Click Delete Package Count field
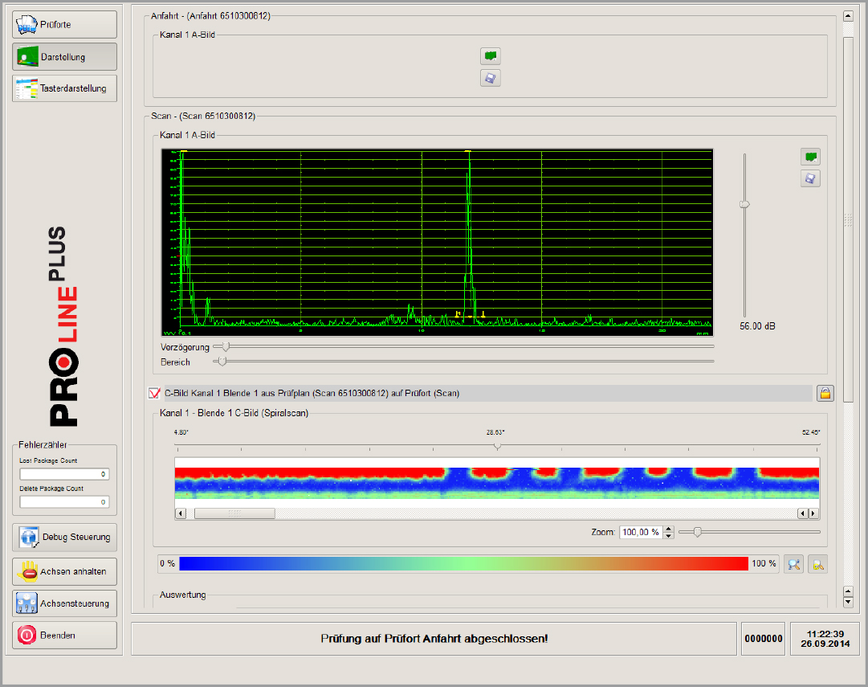The width and height of the screenshot is (868, 687). tap(64, 502)
